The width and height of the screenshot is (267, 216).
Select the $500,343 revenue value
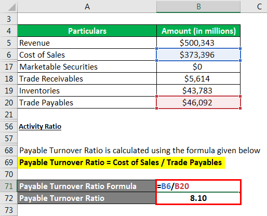198,43
